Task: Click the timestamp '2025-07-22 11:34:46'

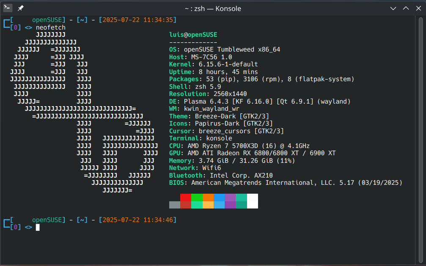Action: 137,220
